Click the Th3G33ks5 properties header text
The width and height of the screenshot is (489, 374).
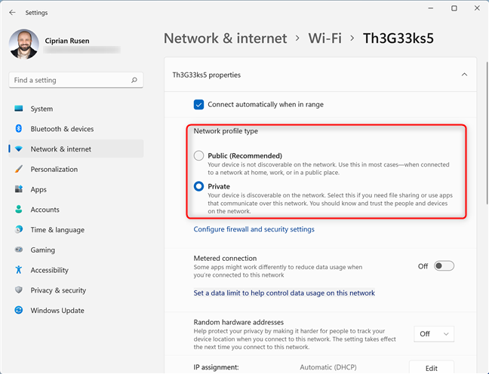207,75
